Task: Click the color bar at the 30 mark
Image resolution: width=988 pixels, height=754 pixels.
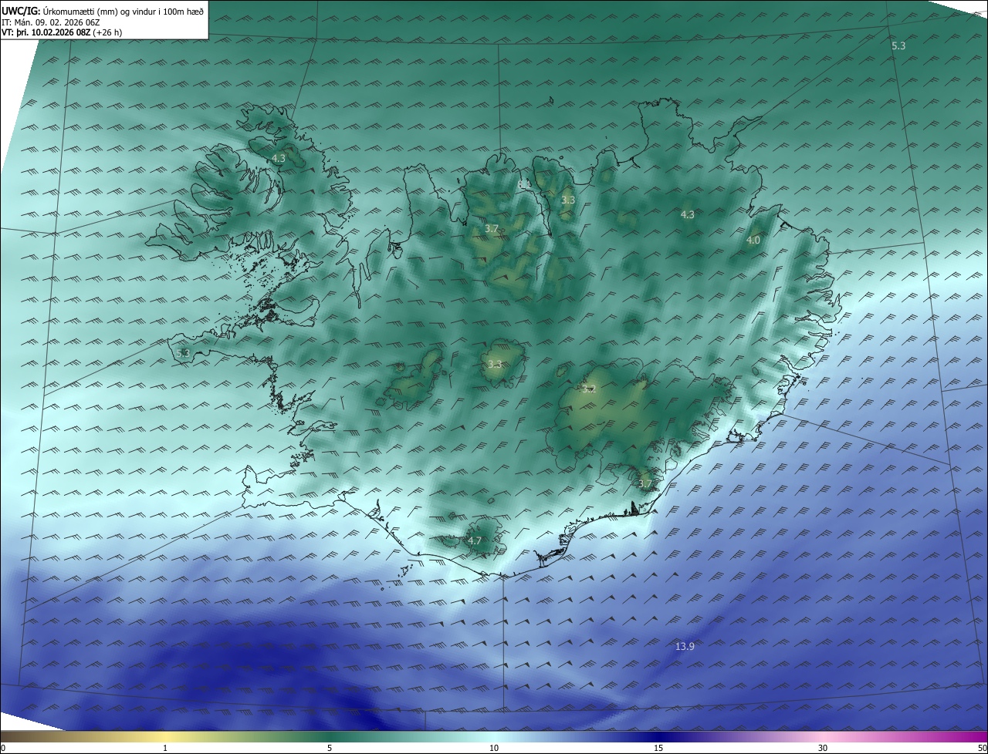Action: (823, 736)
